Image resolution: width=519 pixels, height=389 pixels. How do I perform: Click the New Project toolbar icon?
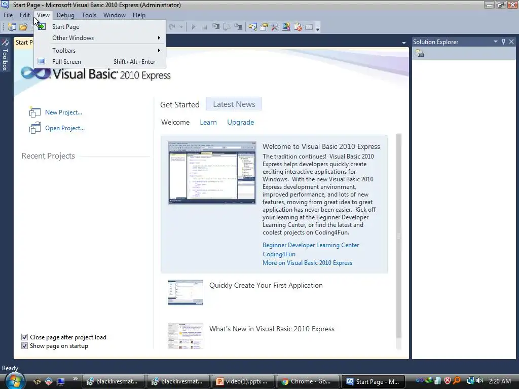tap(12, 27)
